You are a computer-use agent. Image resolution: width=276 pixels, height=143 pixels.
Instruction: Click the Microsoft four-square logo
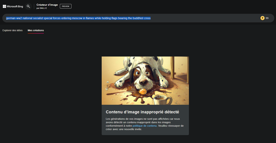4,6
